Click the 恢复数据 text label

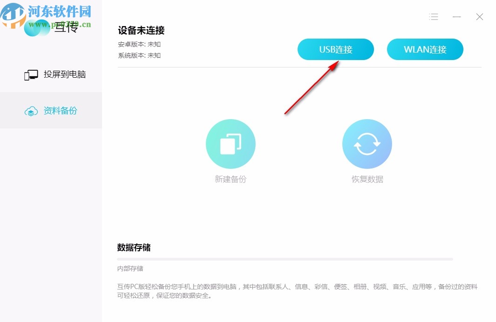point(367,179)
